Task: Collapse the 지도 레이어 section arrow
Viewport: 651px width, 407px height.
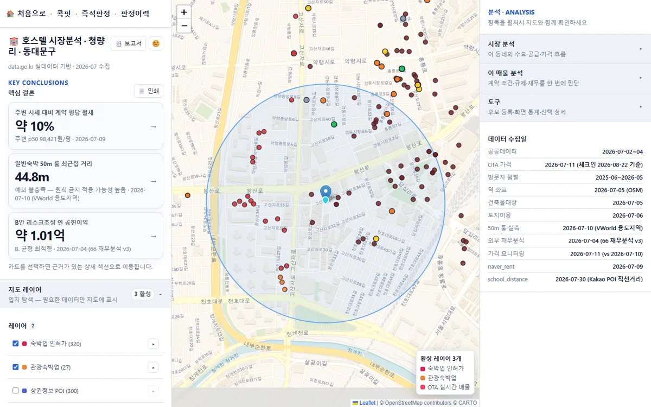Action: (161, 294)
